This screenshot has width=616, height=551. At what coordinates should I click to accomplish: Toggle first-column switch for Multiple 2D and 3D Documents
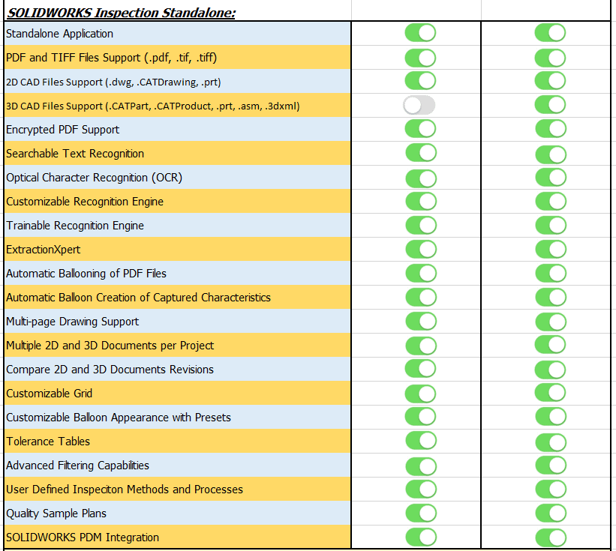tap(421, 346)
